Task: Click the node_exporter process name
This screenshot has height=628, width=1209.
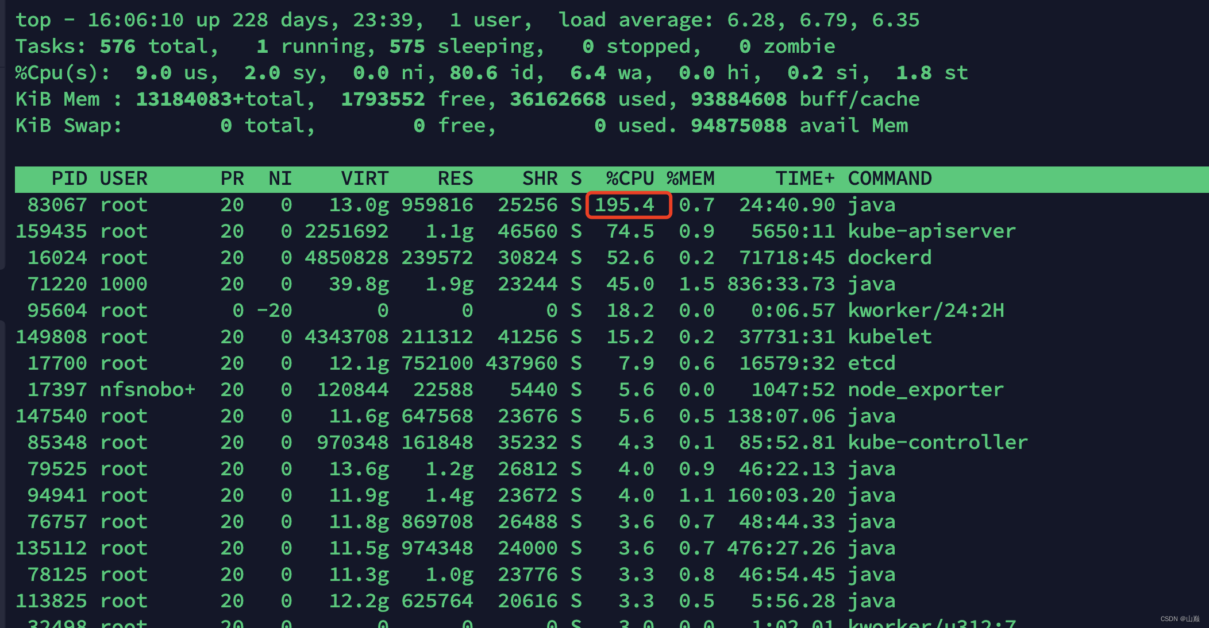Action: [926, 389]
